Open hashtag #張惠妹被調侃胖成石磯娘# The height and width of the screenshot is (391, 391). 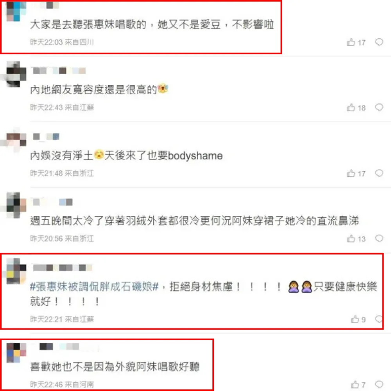click(x=94, y=287)
